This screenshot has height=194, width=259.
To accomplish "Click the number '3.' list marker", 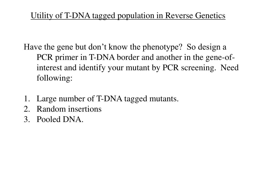I will coord(27,119).
